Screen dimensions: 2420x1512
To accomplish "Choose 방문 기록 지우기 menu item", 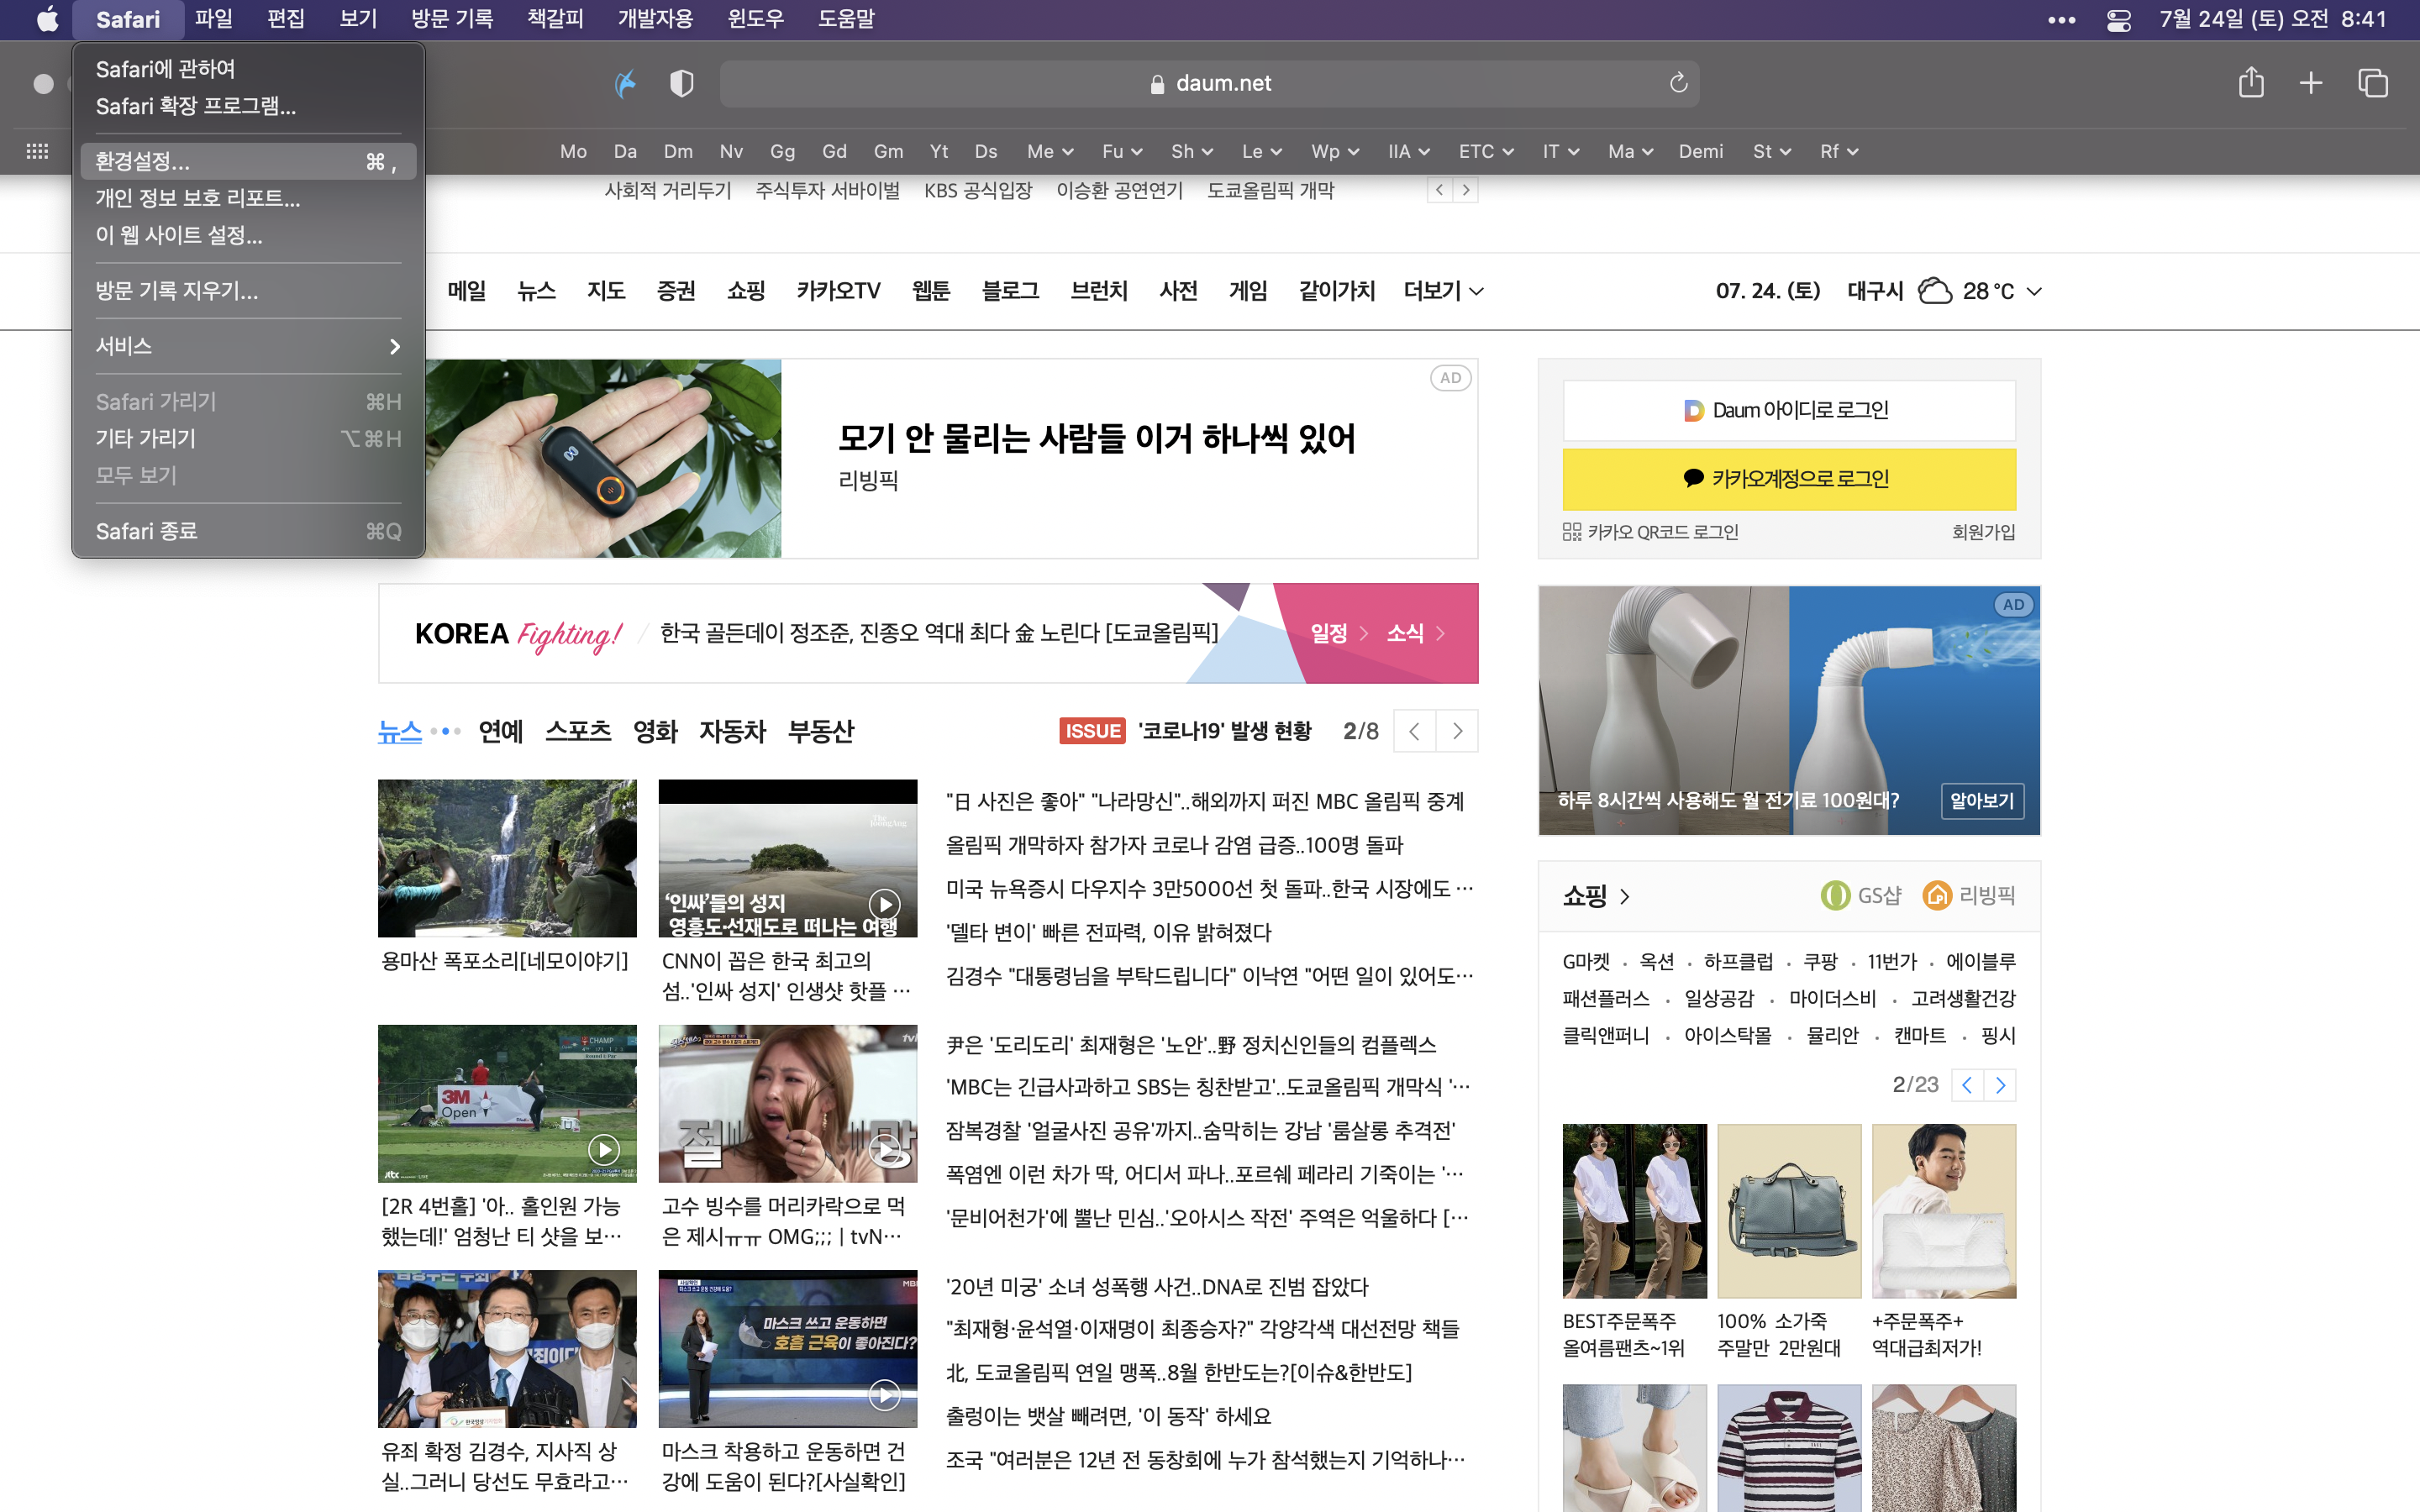I will [248, 291].
